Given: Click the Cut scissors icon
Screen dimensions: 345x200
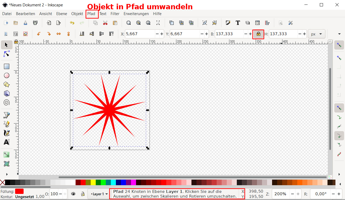Looking at the screenshot, I should (105, 23).
